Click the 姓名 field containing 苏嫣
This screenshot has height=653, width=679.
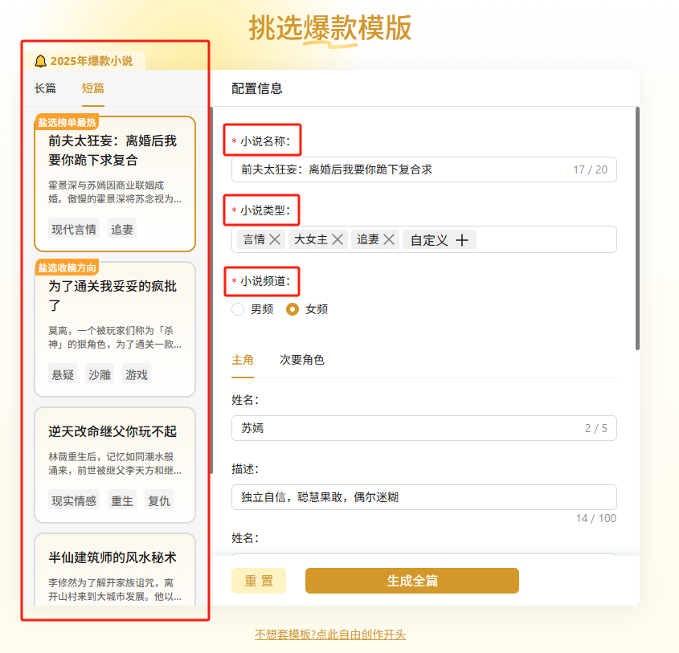click(x=424, y=428)
